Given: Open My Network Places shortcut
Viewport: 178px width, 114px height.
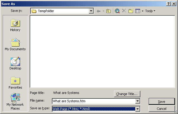Looking at the screenshot, I should (x=15, y=101).
